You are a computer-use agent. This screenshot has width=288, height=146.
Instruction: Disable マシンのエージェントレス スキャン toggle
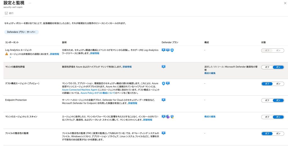tap(267, 117)
